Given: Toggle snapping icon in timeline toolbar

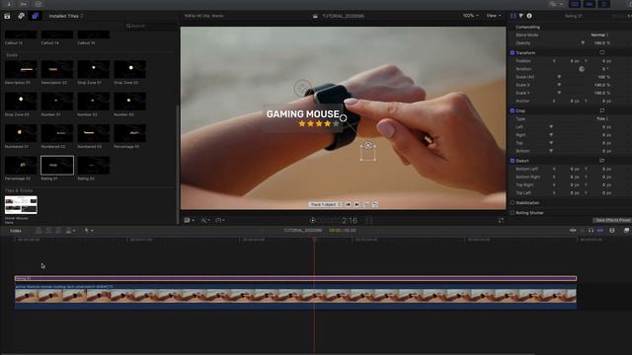Looking at the screenshot, I should coord(600,230).
